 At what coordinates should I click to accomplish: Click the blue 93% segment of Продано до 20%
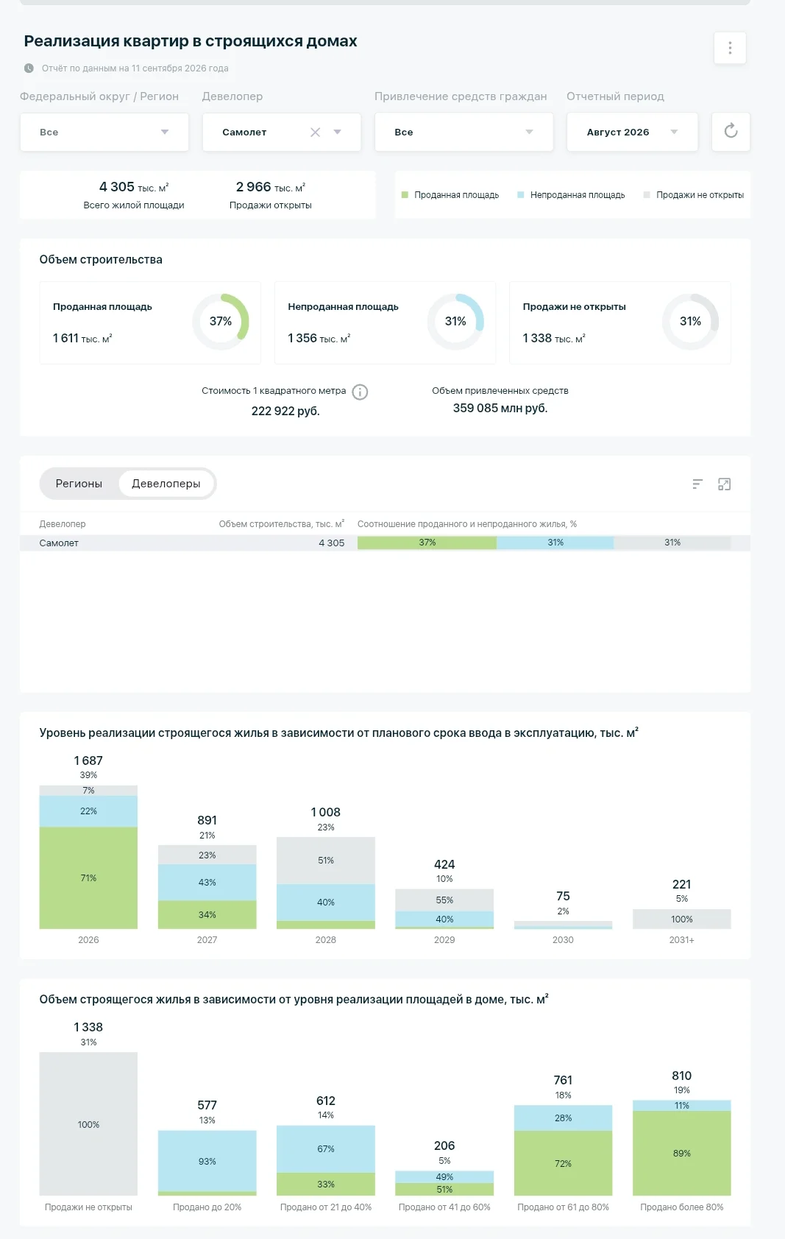207,1161
